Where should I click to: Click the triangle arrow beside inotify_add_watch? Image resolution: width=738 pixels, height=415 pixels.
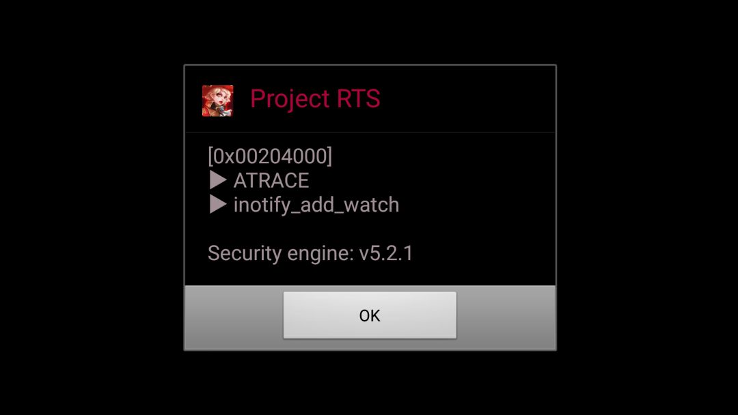point(218,204)
